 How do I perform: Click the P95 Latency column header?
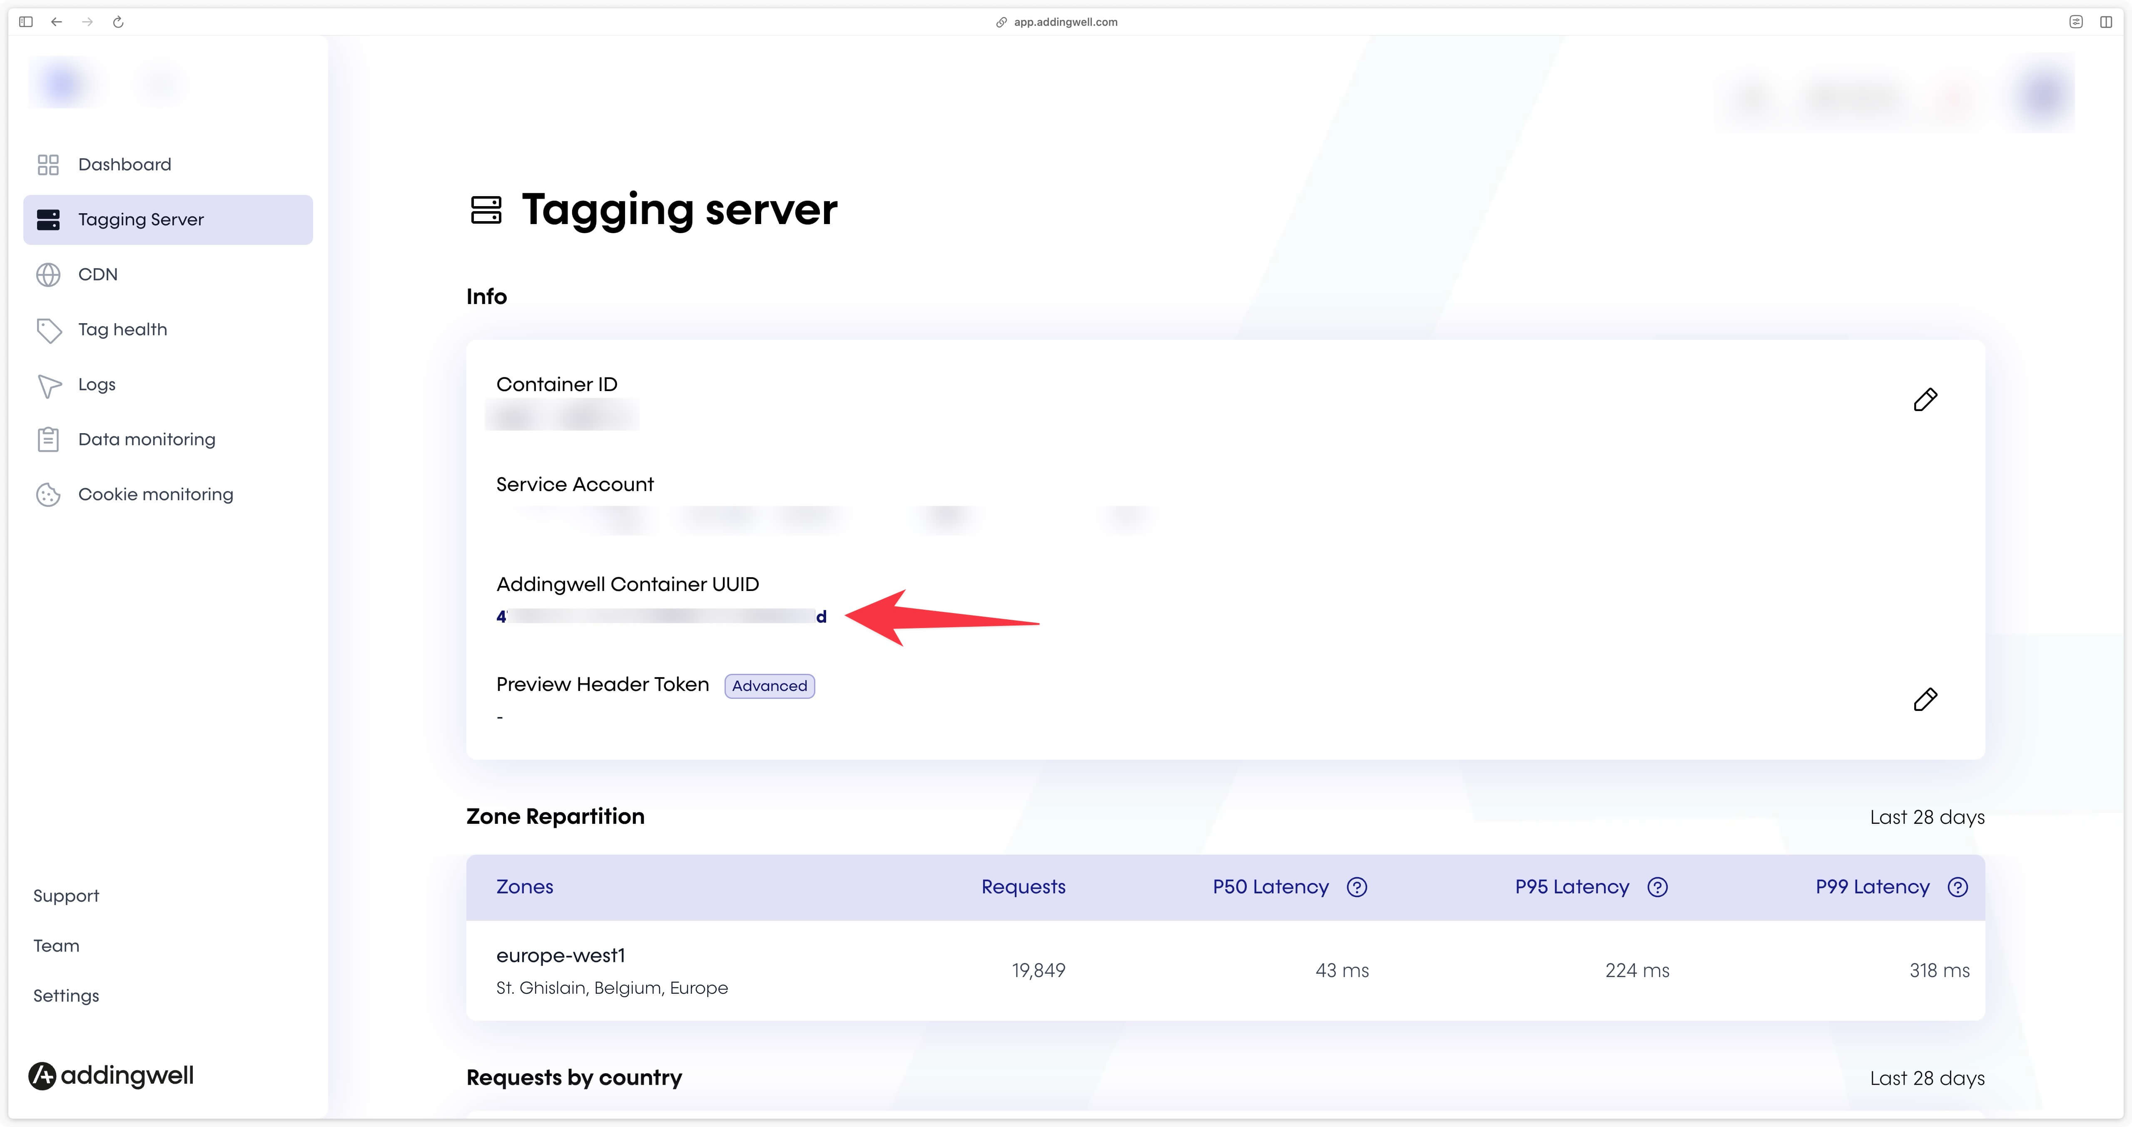1572,887
